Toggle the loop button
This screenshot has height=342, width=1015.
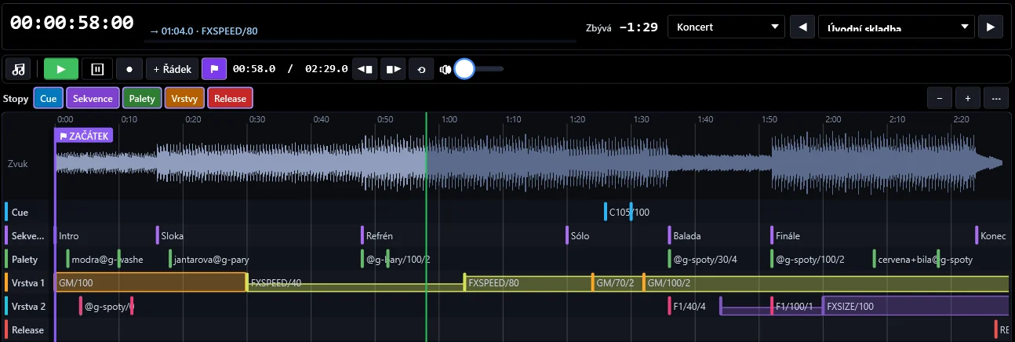421,69
